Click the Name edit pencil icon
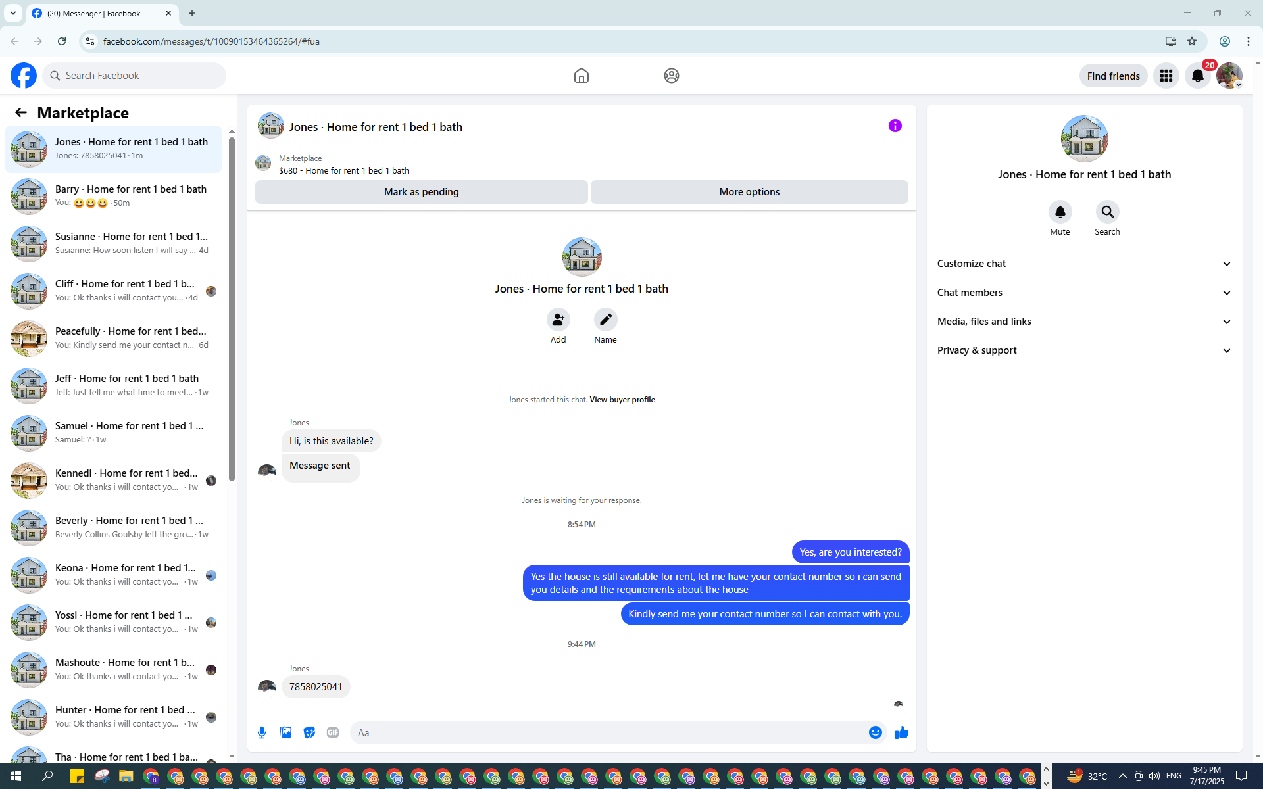The width and height of the screenshot is (1263, 789). pyautogui.click(x=606, y=320)
